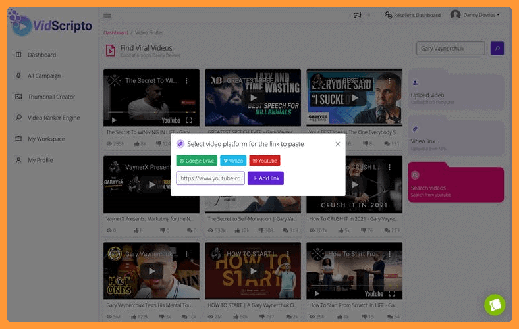519x329 pixels.
Task: Fullscreen How To Start From Scratch video
Action: click(x=392, y=293)
